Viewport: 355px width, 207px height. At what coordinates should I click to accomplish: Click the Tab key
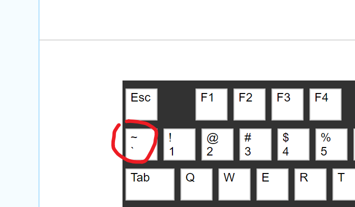point(150,184)
